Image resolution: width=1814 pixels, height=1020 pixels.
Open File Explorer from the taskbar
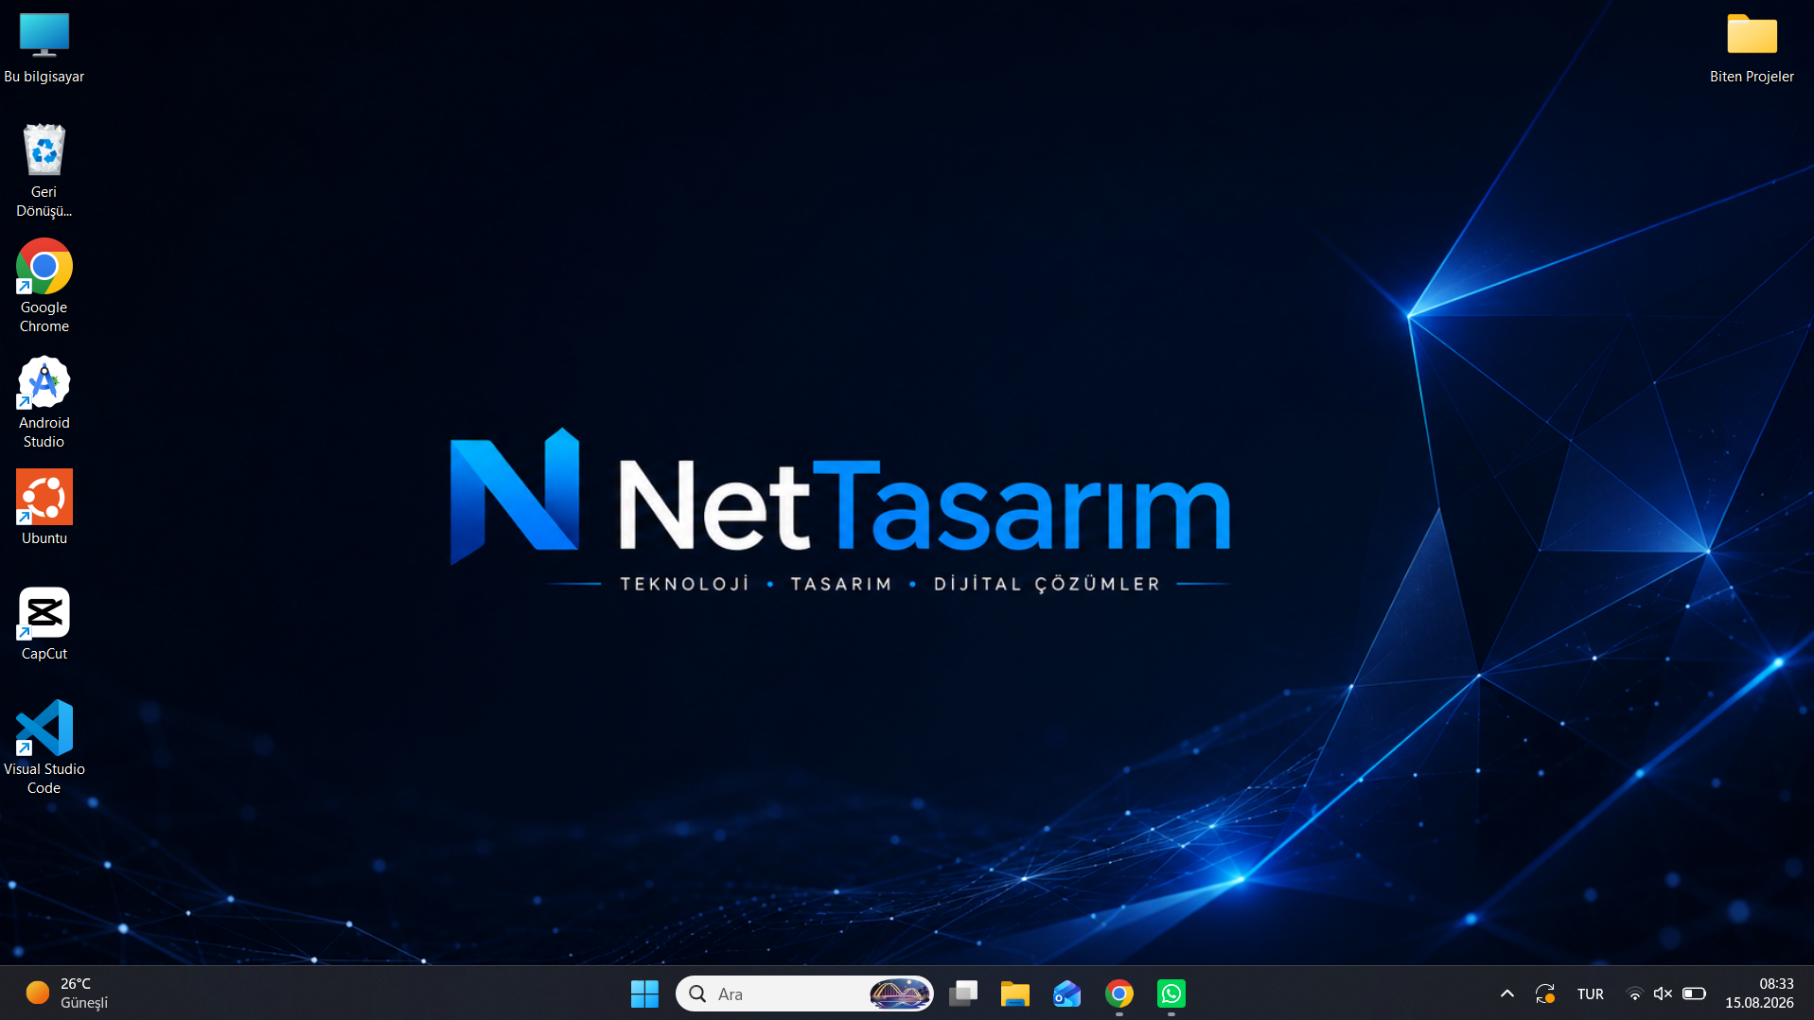click(1015, 994)
